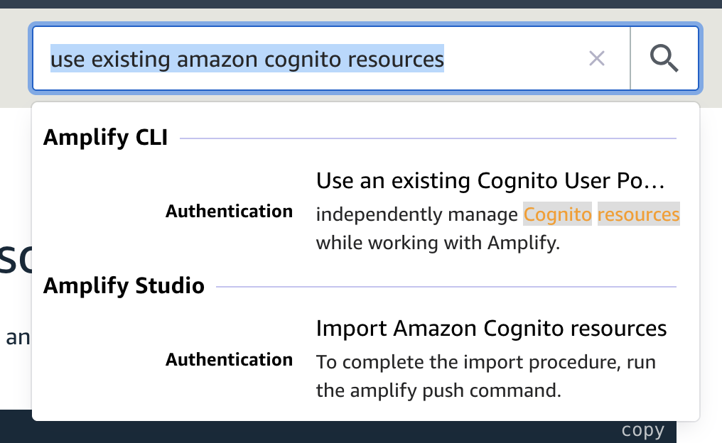Select the Amplify Studio section heading

click(x=124, y=286)
